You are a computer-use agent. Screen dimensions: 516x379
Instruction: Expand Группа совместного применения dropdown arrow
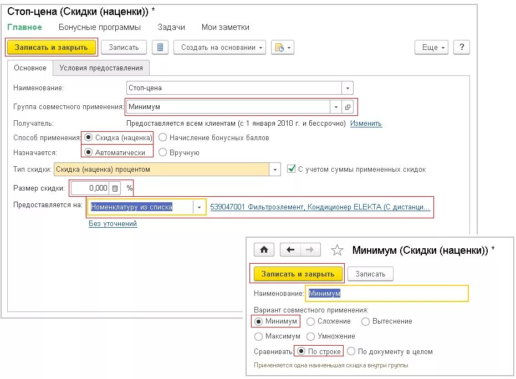tap(336, 107)
